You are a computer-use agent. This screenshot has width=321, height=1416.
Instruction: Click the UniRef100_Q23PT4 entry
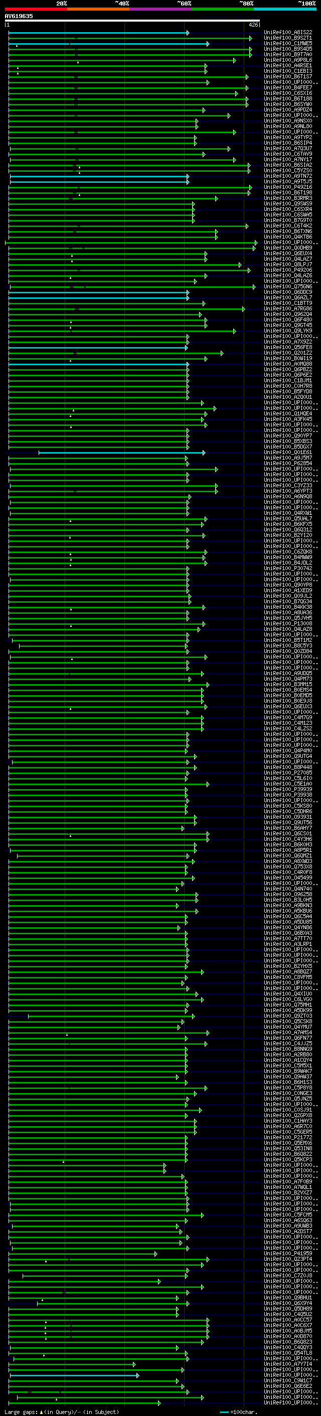coord(288,1259)
